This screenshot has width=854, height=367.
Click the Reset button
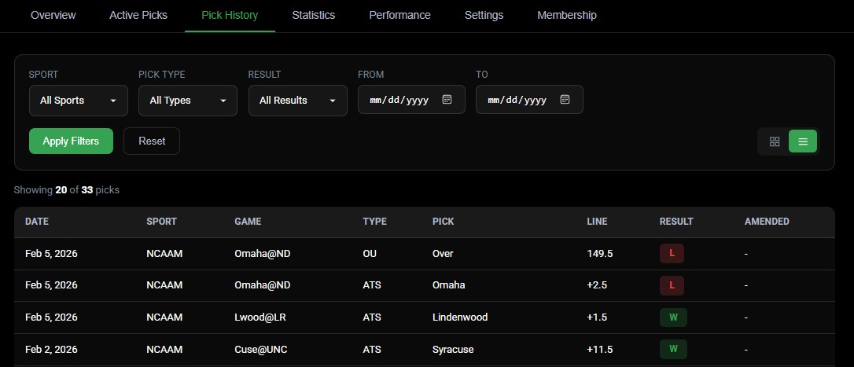click(x=152, y=141)
